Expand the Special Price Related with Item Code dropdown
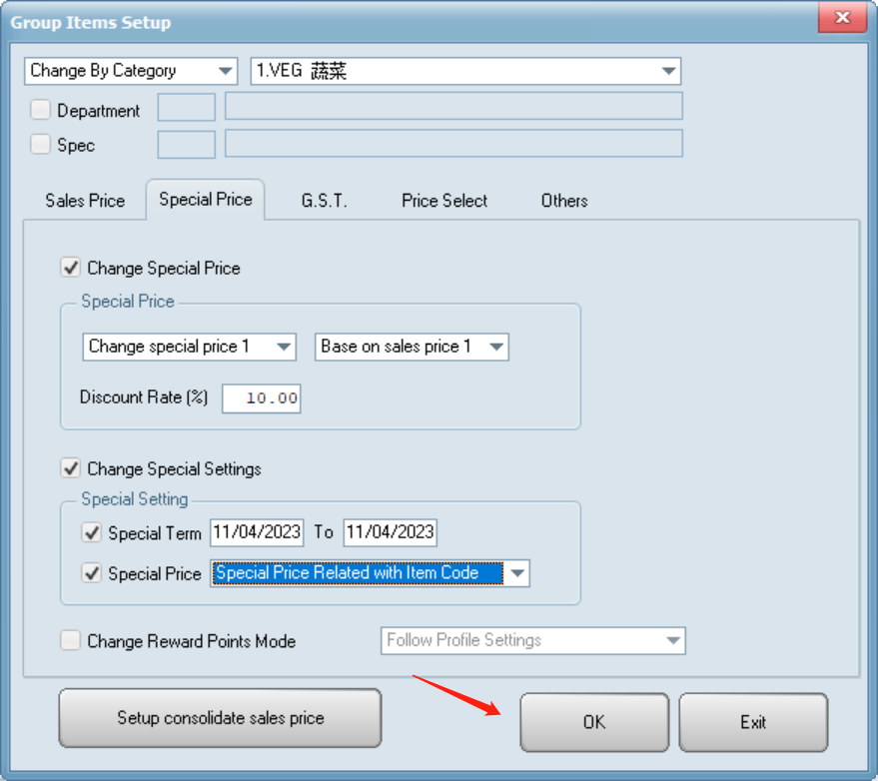The image size is (878, 781). pos(516,573)
